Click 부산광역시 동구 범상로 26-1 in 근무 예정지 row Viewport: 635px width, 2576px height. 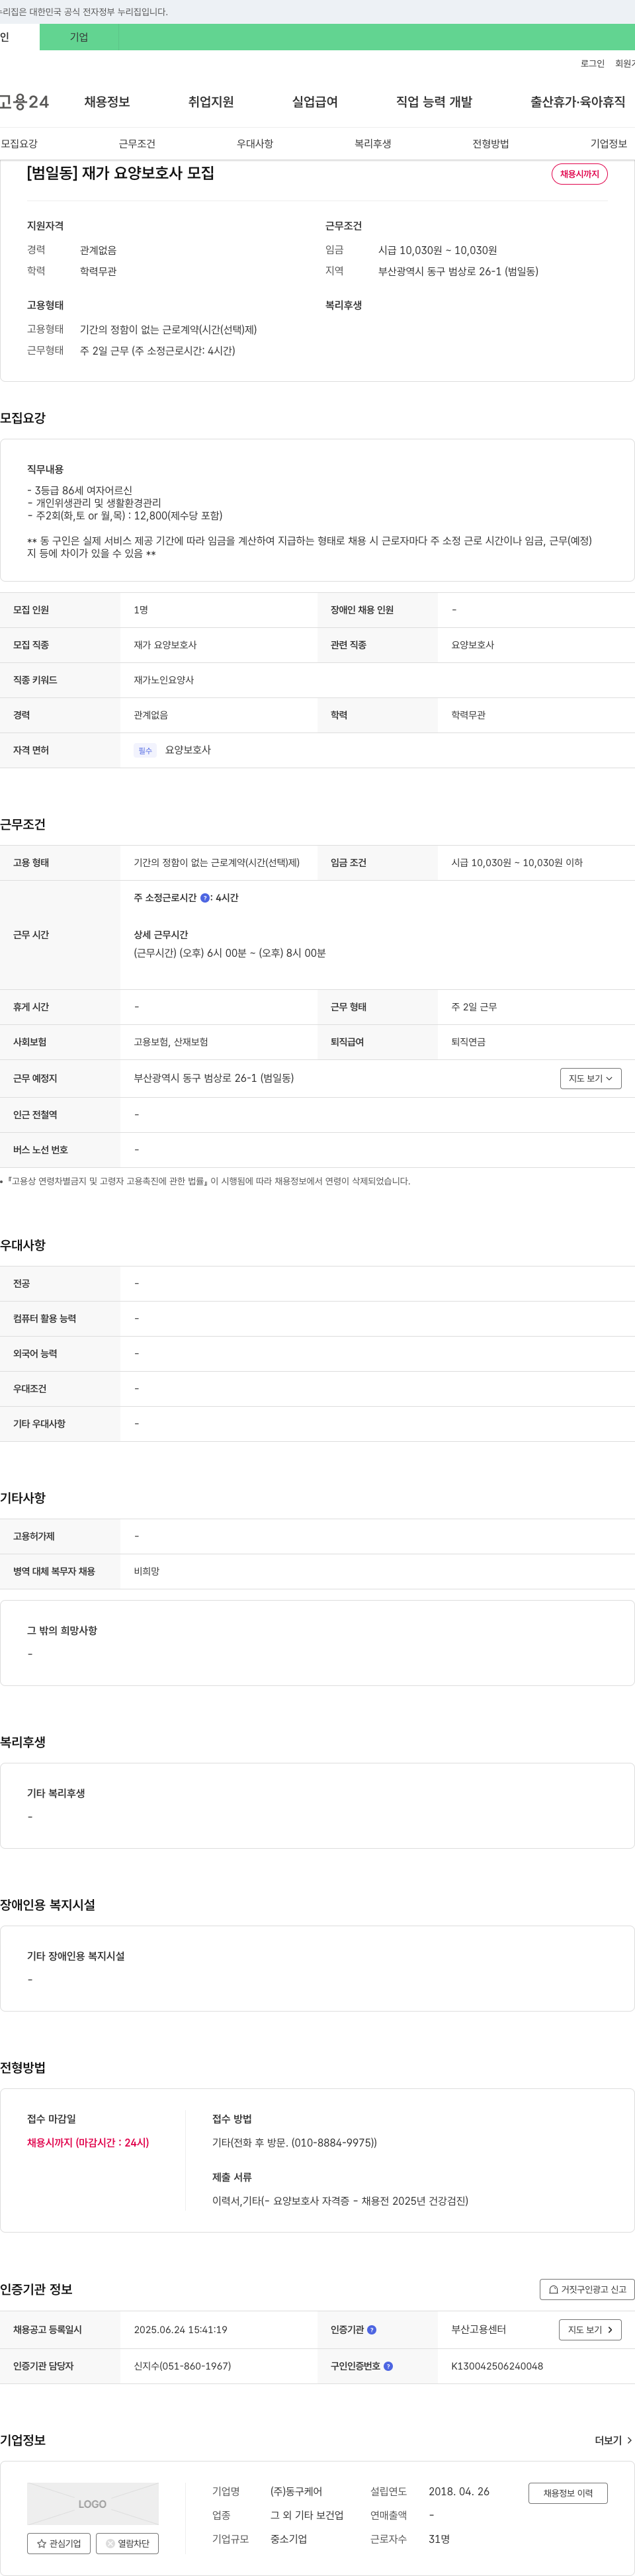pos(214,1078)
